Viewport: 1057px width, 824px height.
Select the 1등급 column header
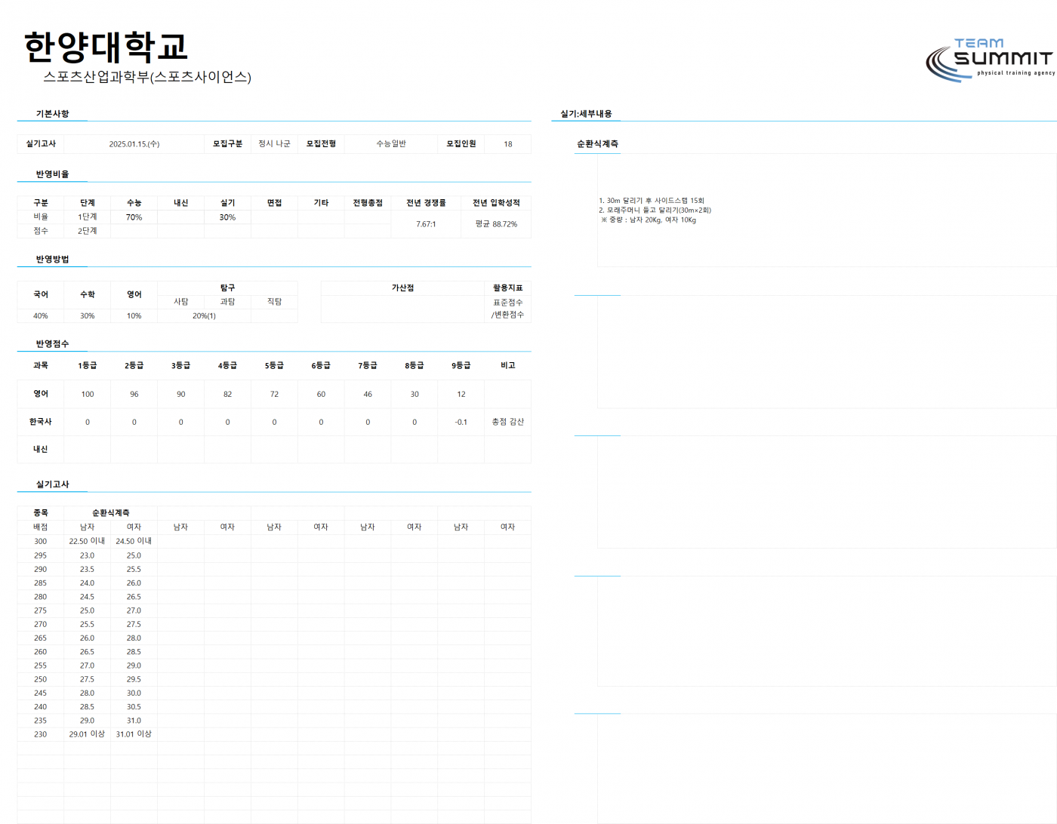(88, 365)
